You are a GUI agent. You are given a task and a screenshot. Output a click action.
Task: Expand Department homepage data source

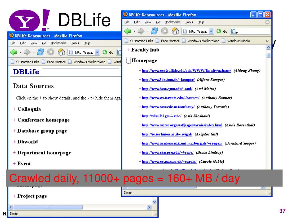[x=14, y=153]
